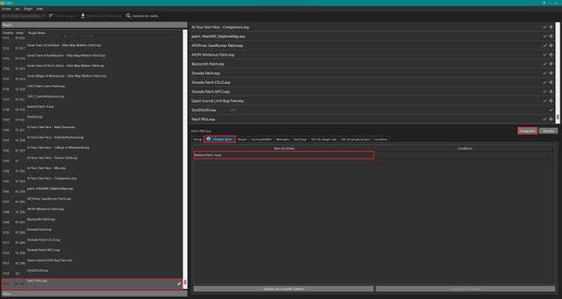Switch to the Requis tab
562x299 pixels.
point(242,139)
